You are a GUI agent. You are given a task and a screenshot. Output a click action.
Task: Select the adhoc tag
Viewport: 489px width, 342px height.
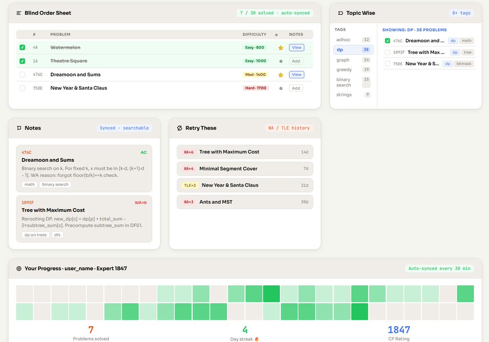tap(353, 40)
